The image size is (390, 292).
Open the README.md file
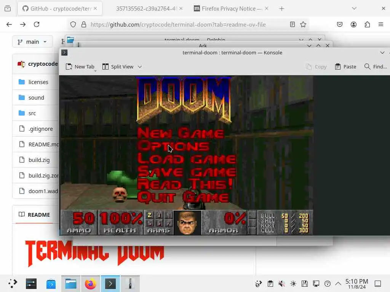(x=43, y=144)
